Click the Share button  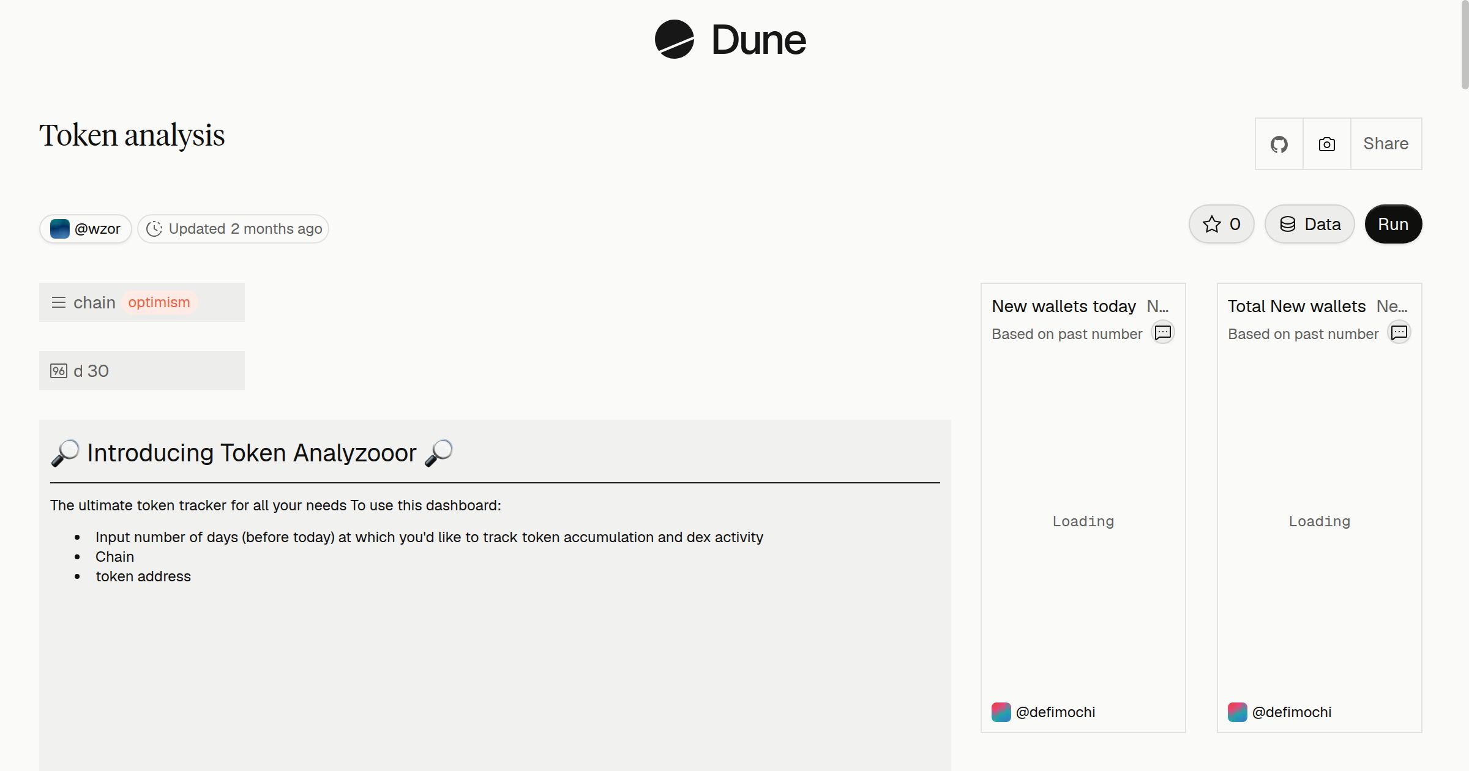pyautogui.click(x=1386, y=144)
